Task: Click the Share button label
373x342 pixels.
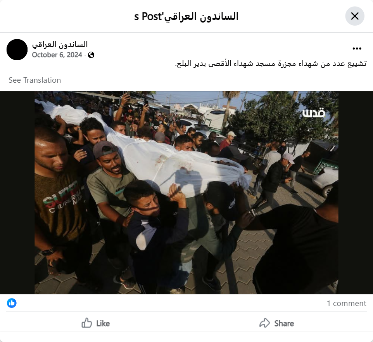Action: (284, 323)
